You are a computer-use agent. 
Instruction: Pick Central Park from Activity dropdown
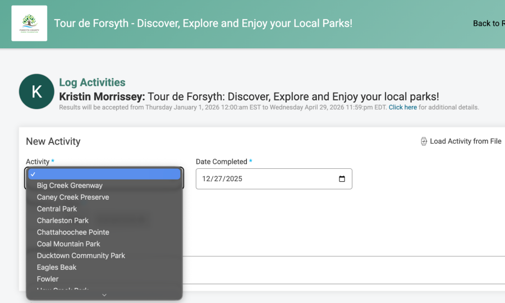pos(57,209)
